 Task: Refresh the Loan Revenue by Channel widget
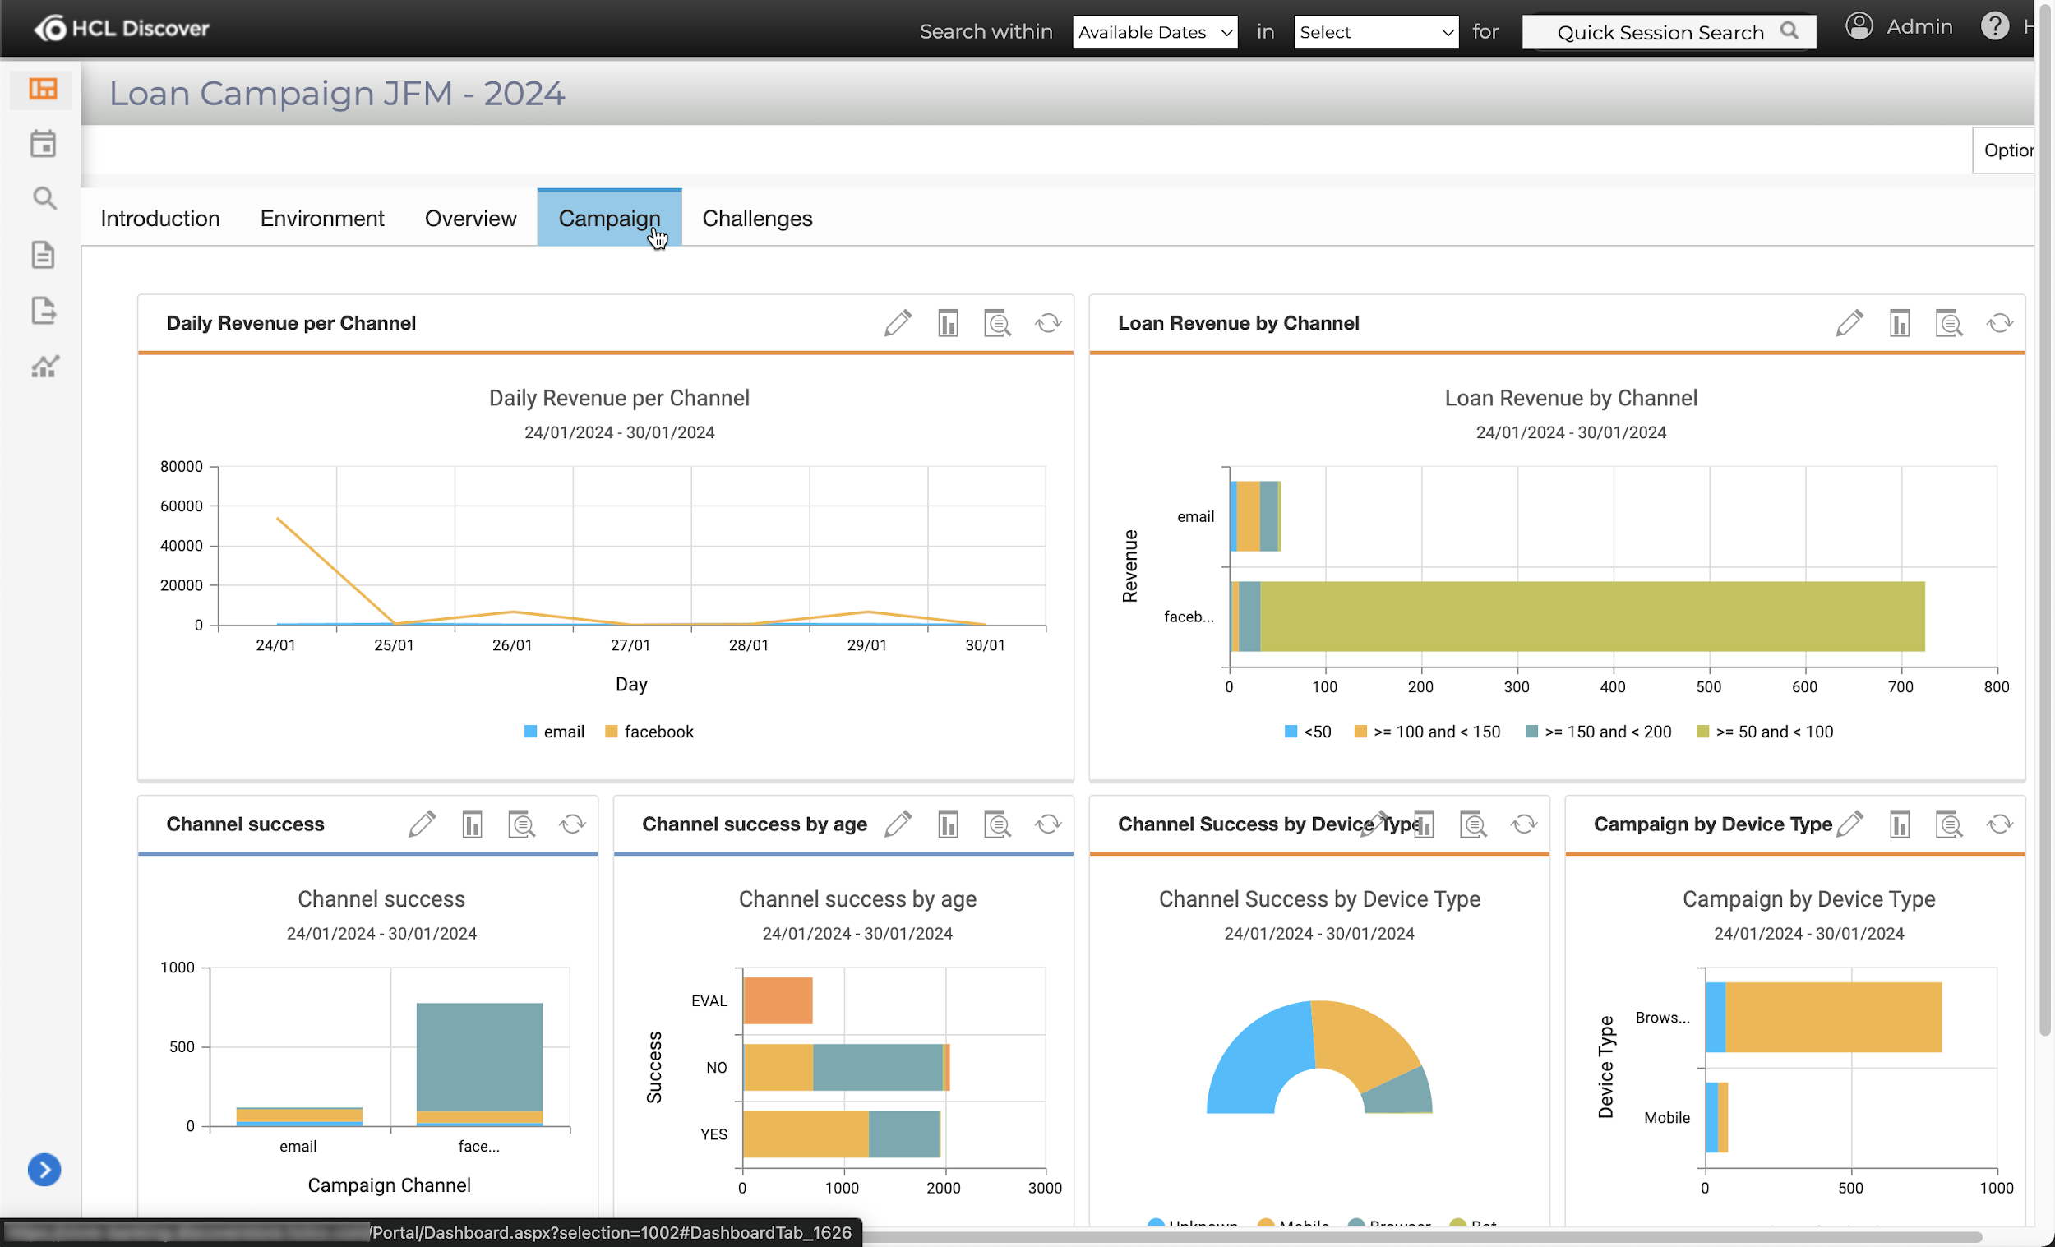[1999, 323]
